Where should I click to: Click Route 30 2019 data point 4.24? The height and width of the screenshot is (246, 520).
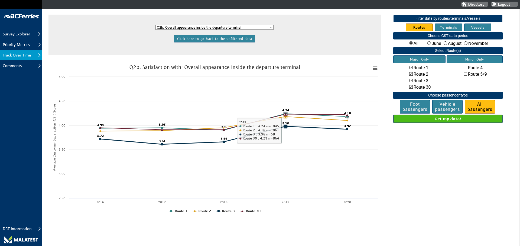point(285,114)
